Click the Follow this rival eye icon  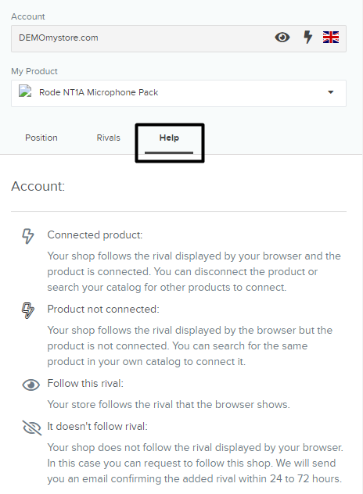31,385
